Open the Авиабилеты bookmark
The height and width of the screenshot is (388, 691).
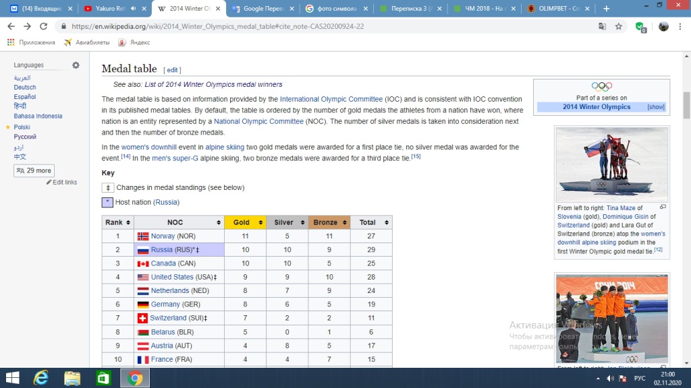(x=87, y=42)
